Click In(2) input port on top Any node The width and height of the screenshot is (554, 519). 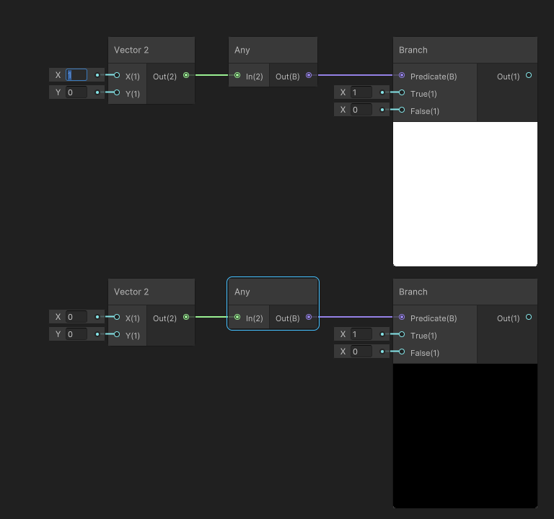[237, 75]
